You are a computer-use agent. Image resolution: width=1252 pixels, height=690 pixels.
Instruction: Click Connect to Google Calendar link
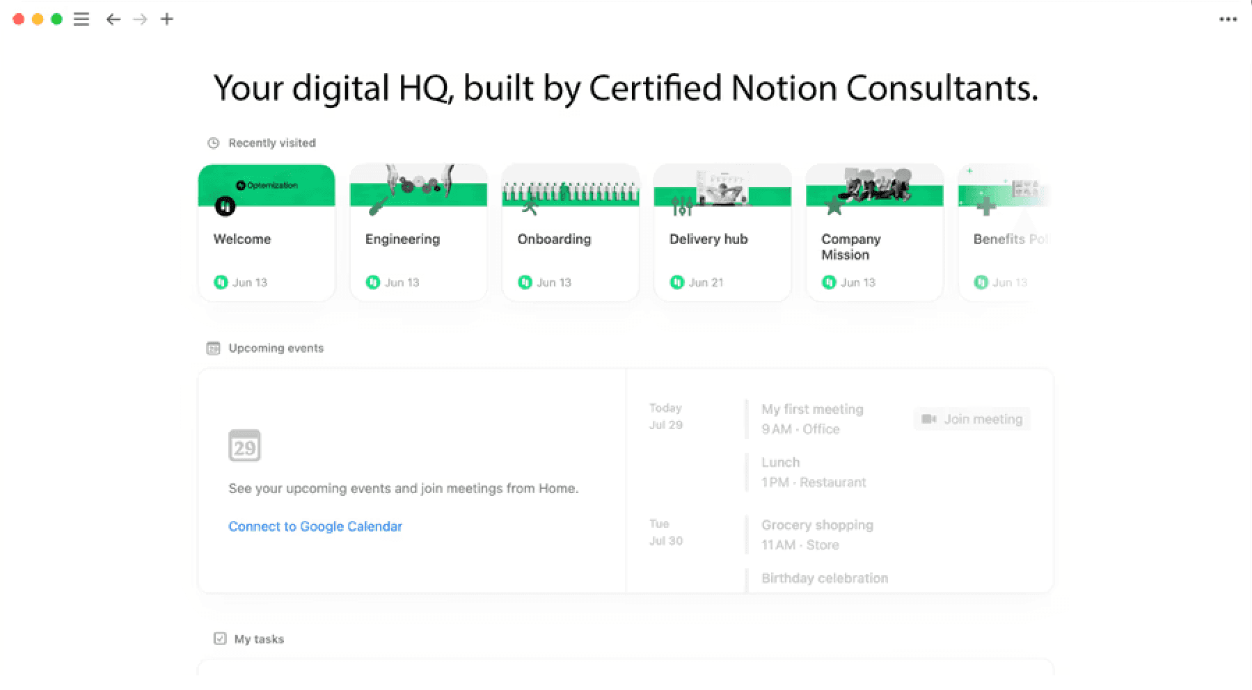[x=315, y=527]
